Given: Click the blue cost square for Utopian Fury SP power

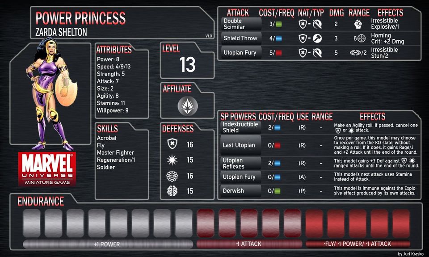Looking at the screenshot, I should [277, 177].
